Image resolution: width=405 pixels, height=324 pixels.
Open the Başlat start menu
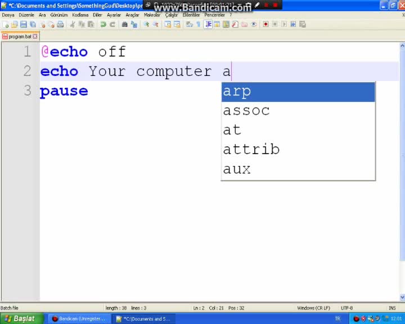pos(22,318)
